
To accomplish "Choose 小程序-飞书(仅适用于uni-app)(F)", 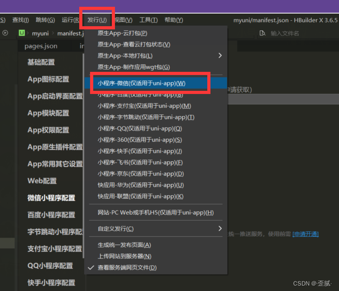I will [x=156, y=163].
